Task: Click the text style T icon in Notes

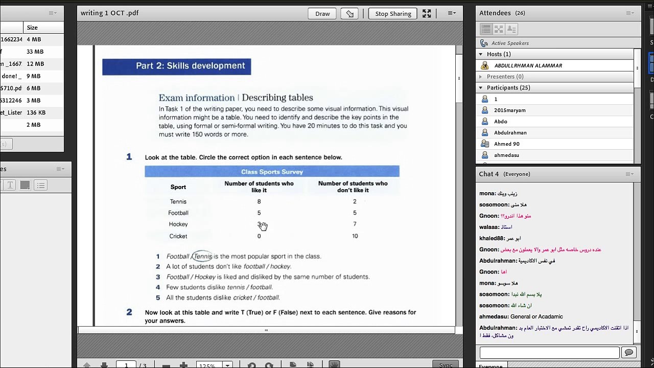Action: (x=10, y=185)
